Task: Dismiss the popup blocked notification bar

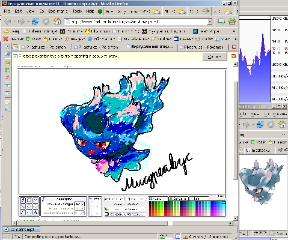Action: (233, 56)
